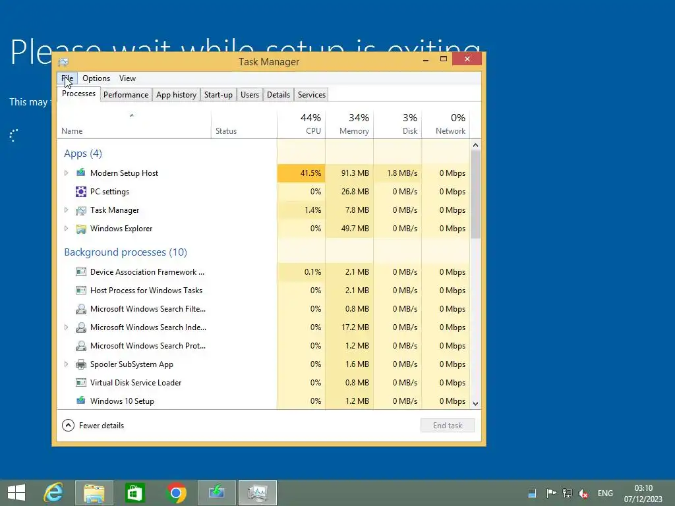Click the process list scrollbar thumb
This screenshot has height=506, width=675.
pos(476,194)
